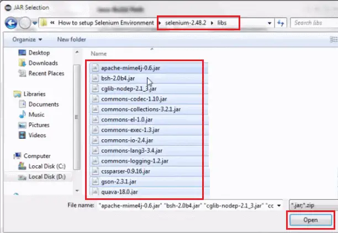Expand the File name dropdown arrow
338x233 pixels.
tap(279, 205)
